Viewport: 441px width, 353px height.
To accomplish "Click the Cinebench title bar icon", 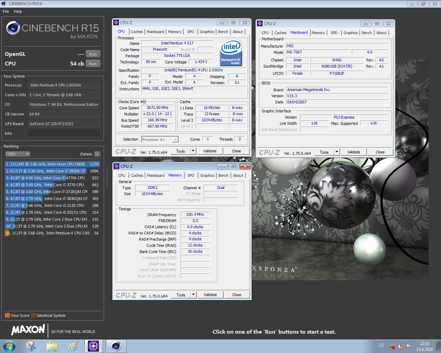I will [4, 4].
